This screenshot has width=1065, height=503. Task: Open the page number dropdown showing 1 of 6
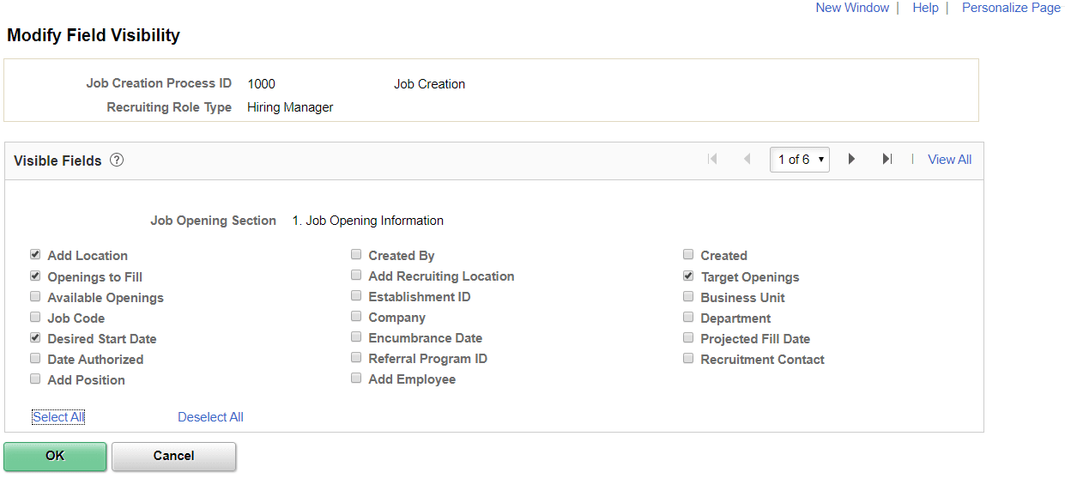click(x=799, y=159)
